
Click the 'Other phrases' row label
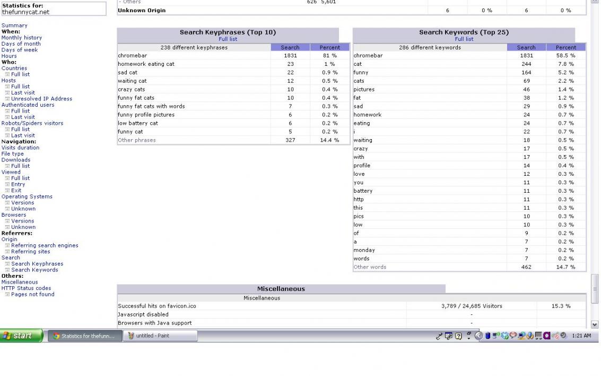coord(137,140)
